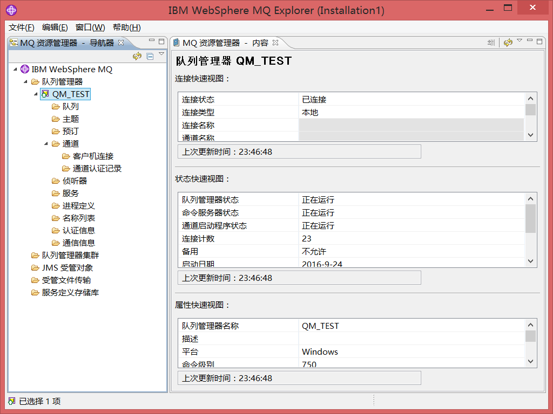Click the 通道启动程序状态 row label

214,226
